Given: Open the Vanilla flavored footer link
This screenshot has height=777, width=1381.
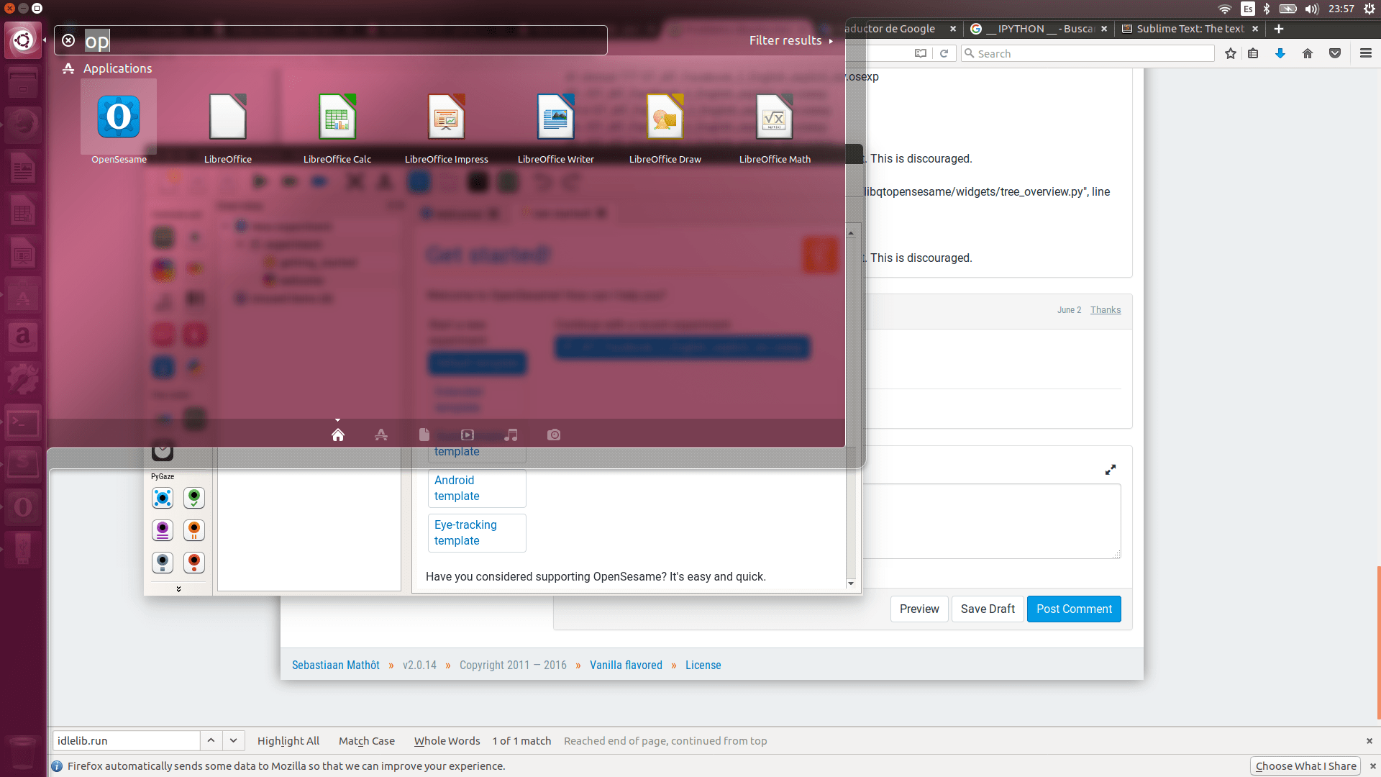Looking at the screenshot, I should (626, 665).
